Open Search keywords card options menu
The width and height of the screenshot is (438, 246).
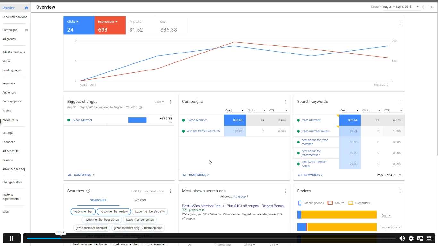(x=400, y=102)
